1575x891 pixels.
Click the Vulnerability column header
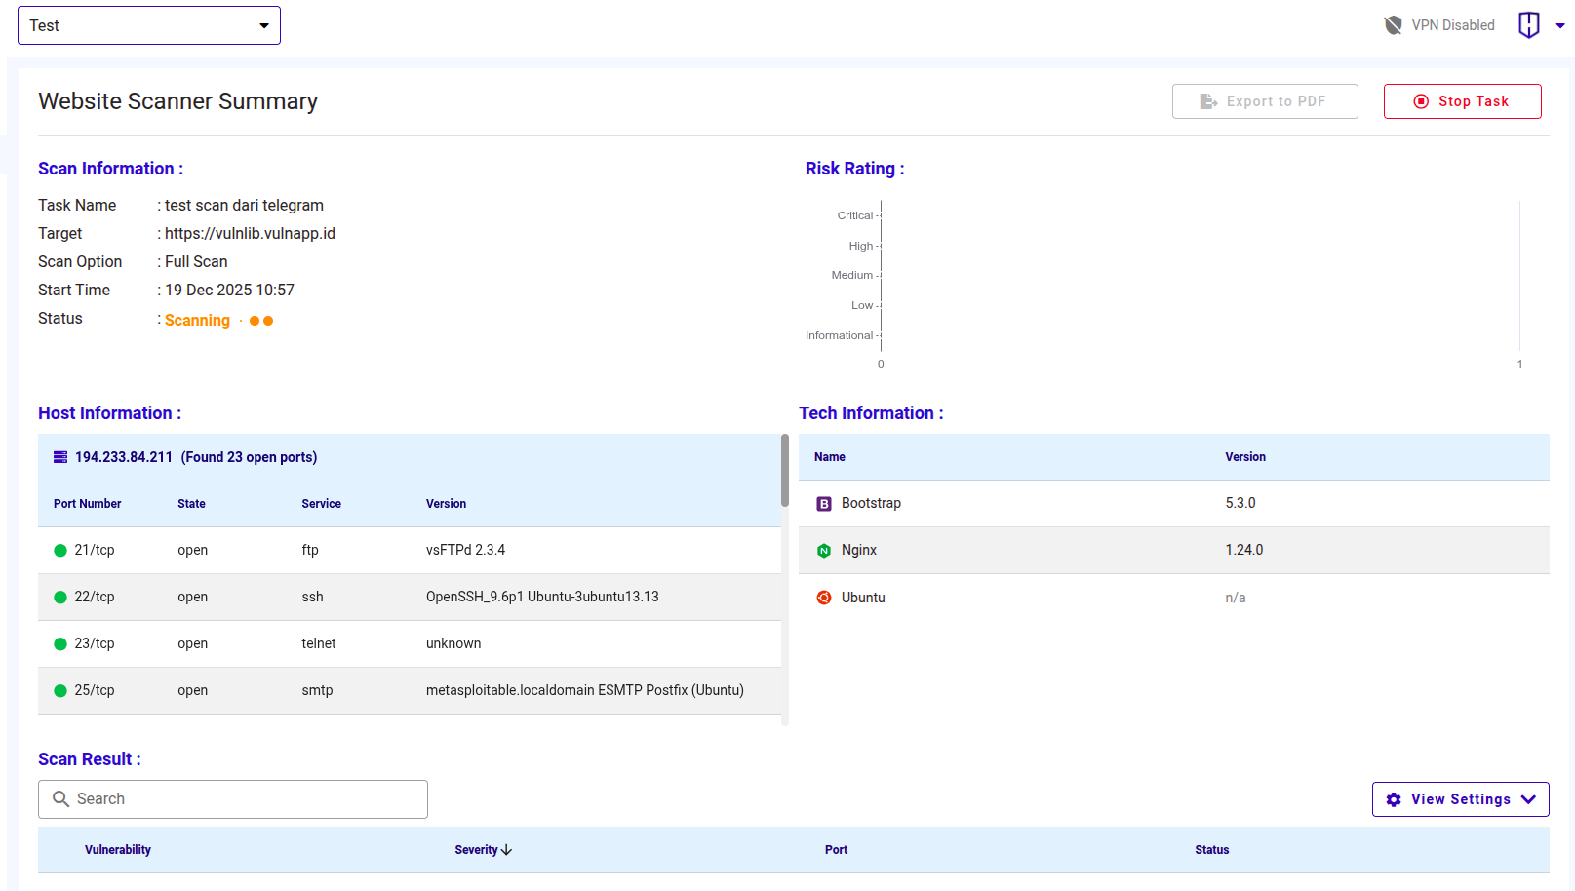[118, 850]
